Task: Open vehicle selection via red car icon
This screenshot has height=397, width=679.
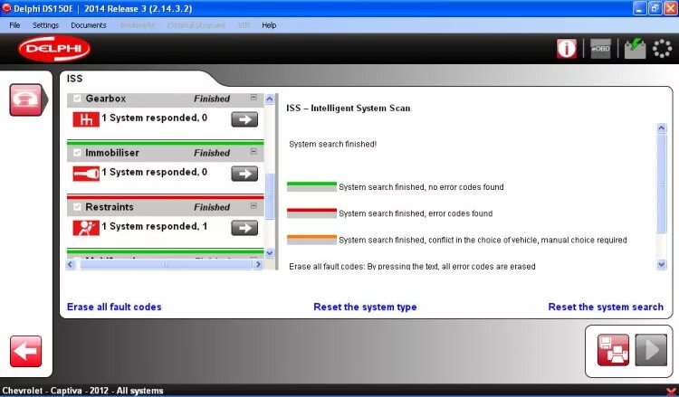Action: pyautogui.click(x=26, y=99)
